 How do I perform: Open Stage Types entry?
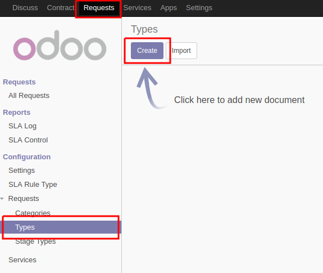[x=35, y=241]
